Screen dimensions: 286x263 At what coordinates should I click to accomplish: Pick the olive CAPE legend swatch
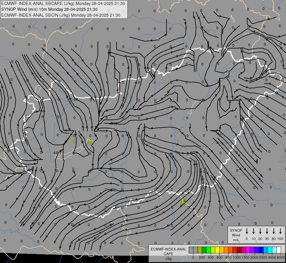point(200,250)
